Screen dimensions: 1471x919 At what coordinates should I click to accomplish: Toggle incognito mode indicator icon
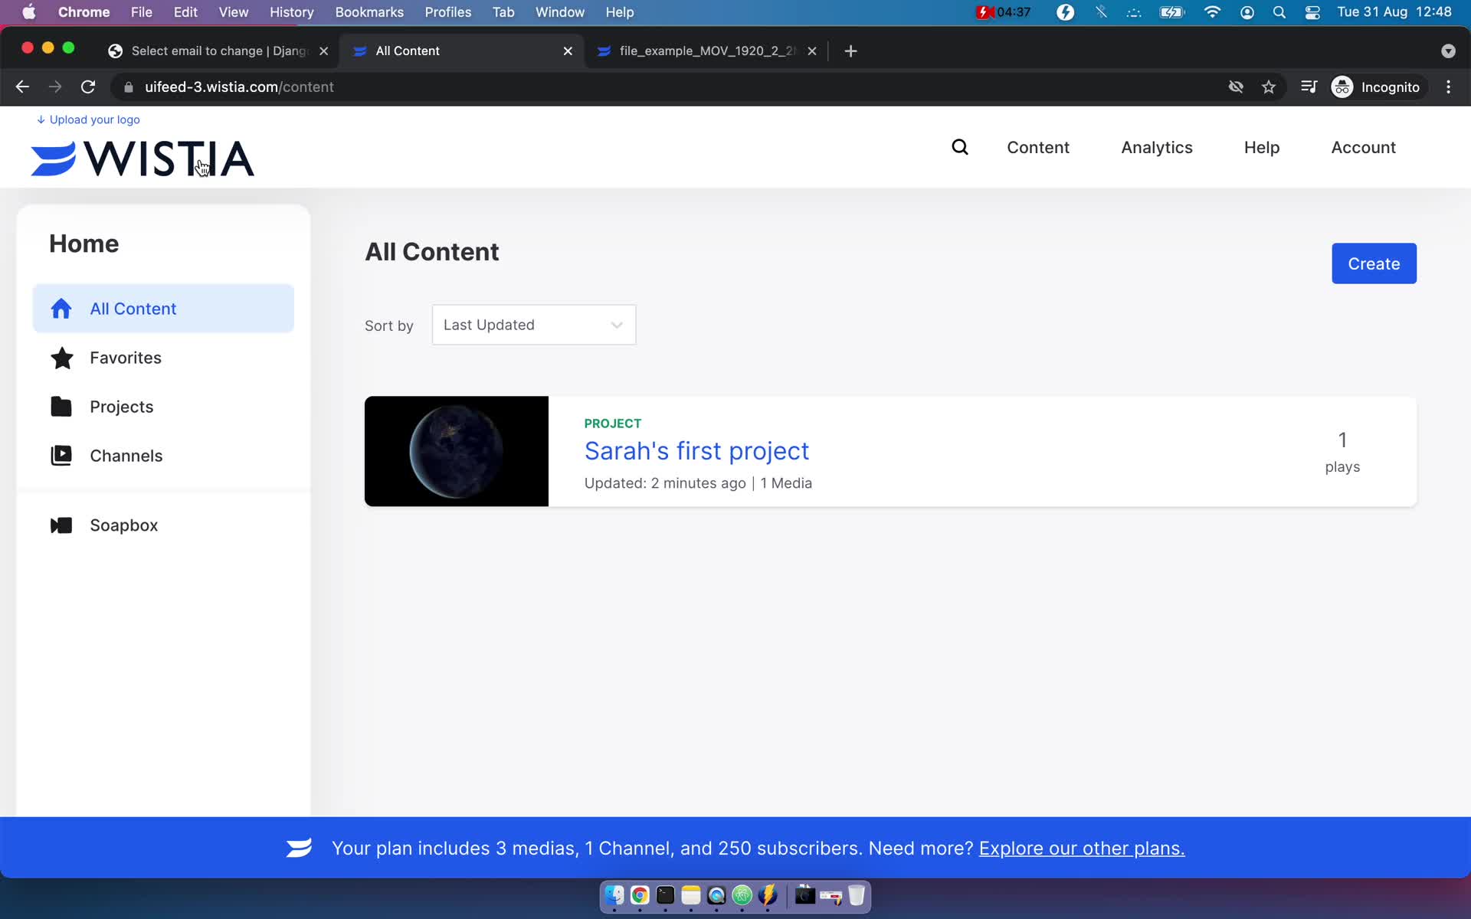(x=1343, y=87)
